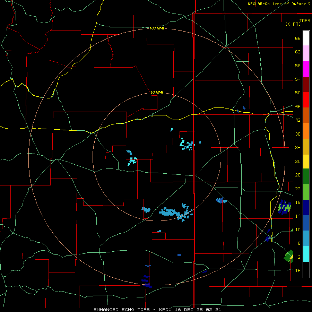The height and width of the screenshot is (312, 312).
Task: Click the black TH legend swatch
Action: pyautogui.click(x=306, y=270)
